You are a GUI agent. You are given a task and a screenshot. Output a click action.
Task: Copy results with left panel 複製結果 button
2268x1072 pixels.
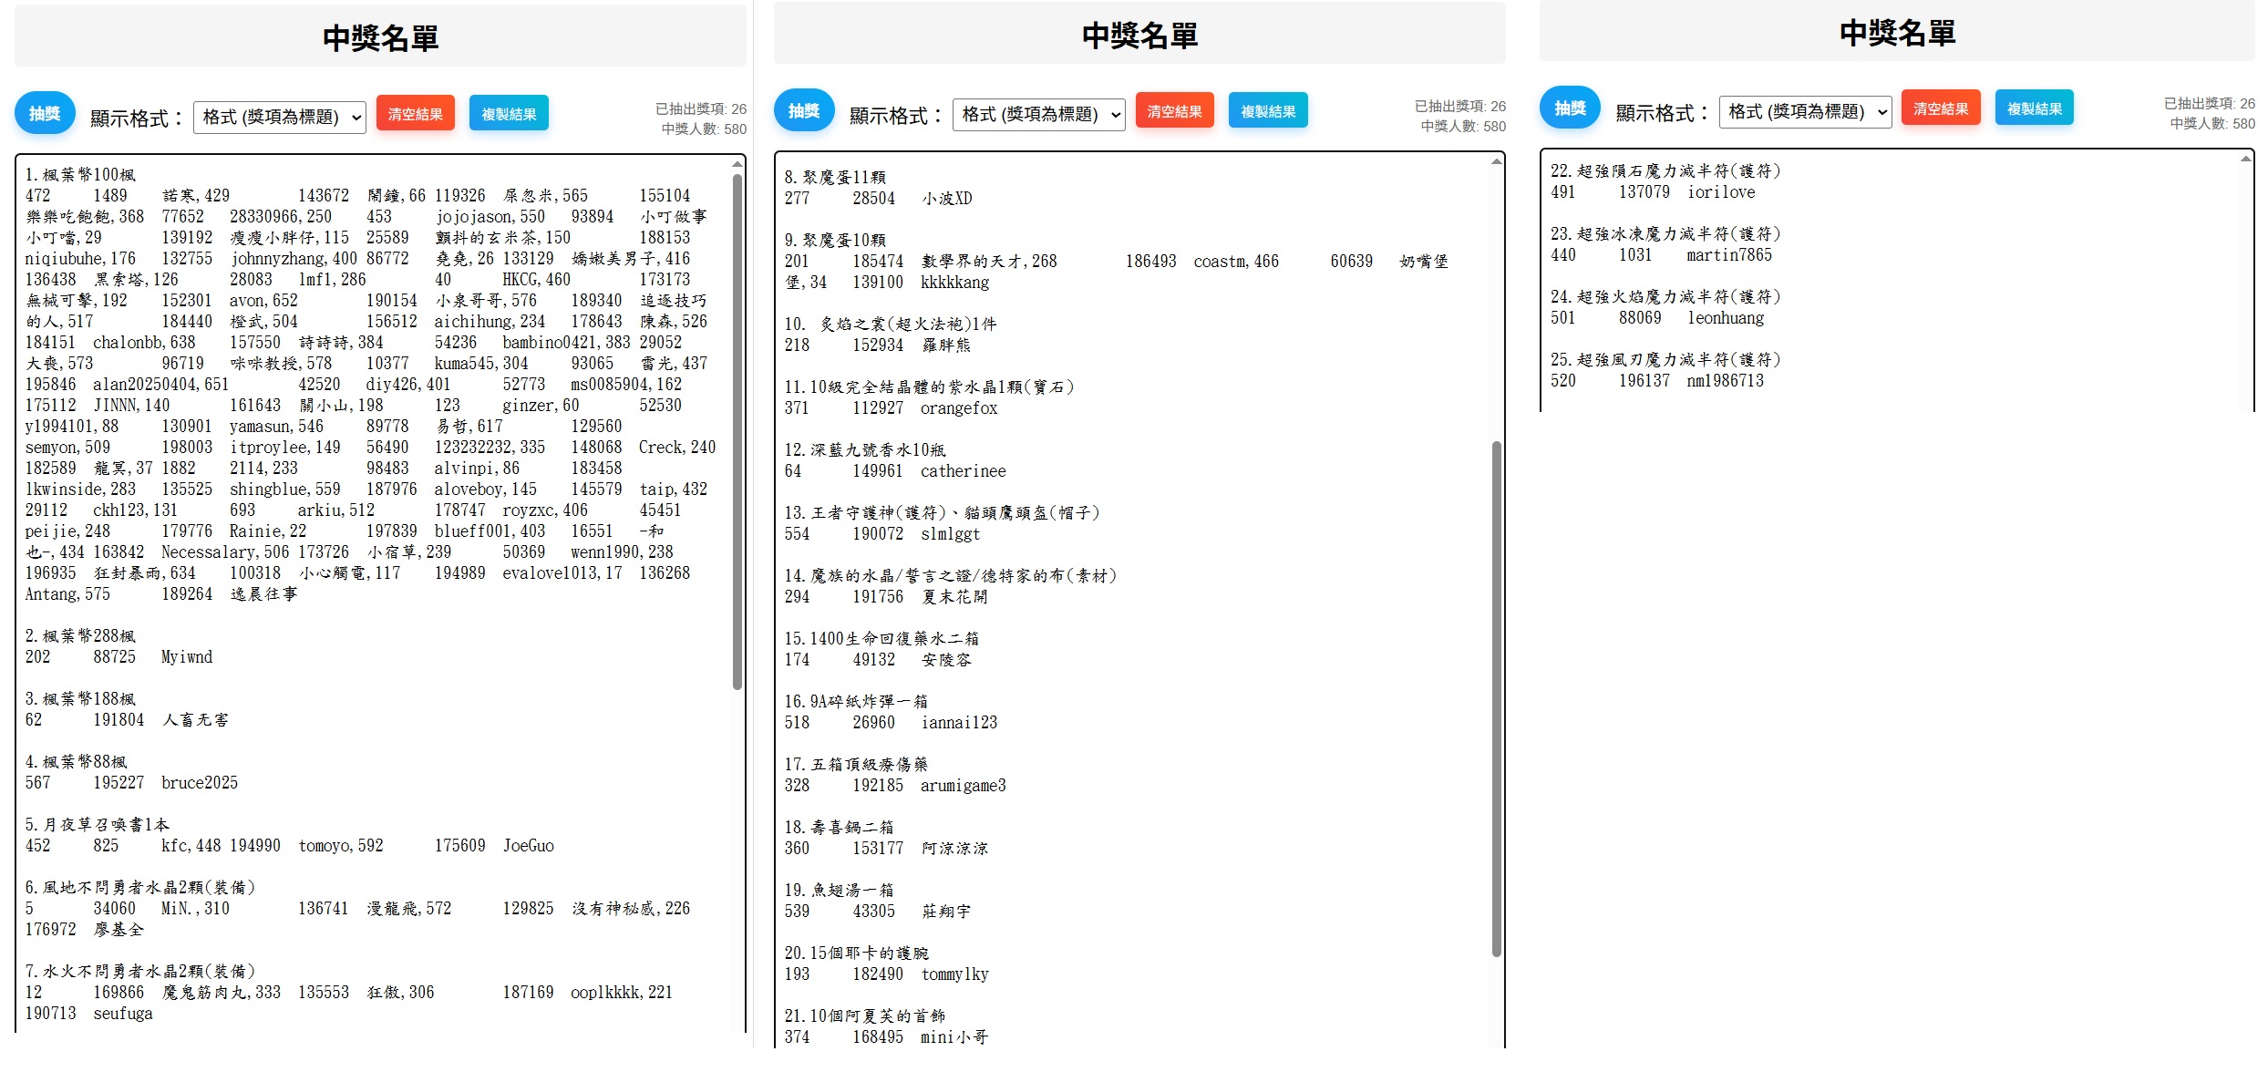pyautogui.click(x=510, y=114)
